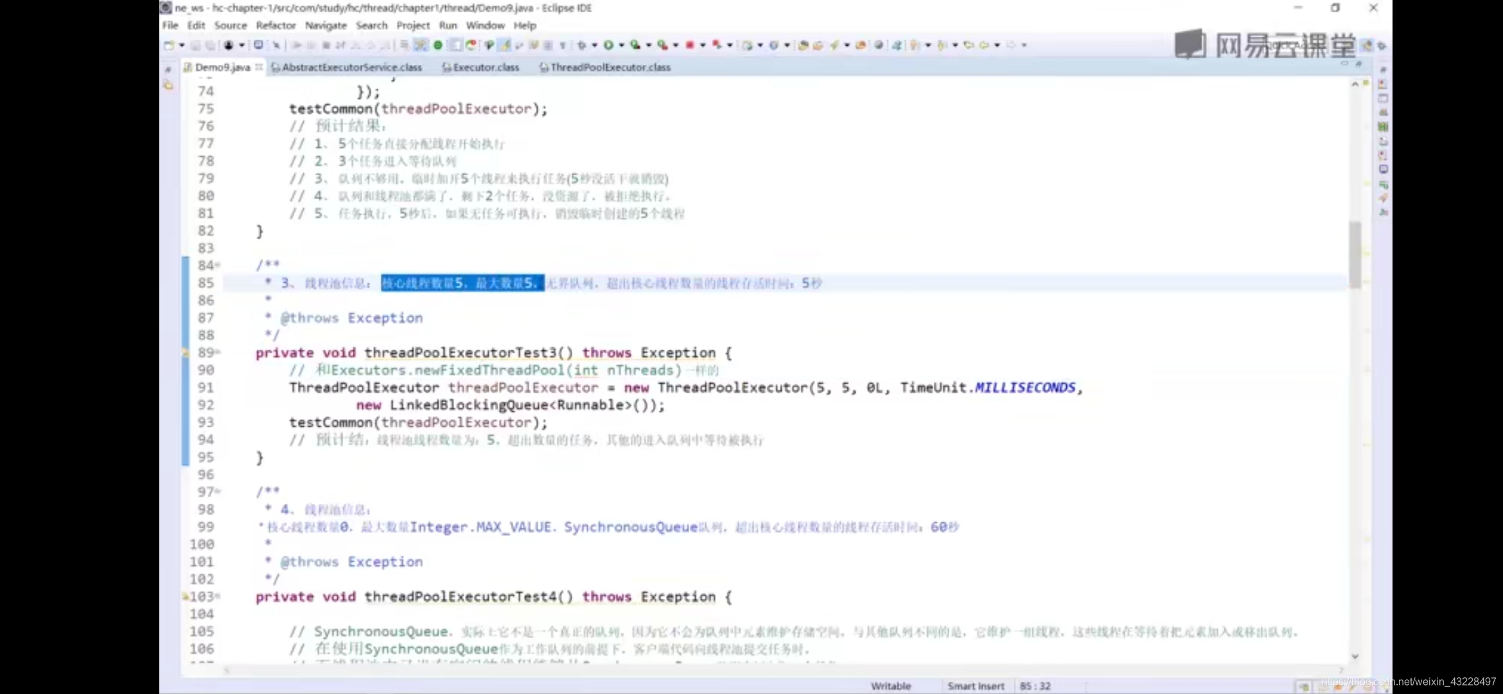Collapse the Javadoc comment at line 84
This screenshot has width=1503, height=694.
pyautogui.click(x=218, y=265)
